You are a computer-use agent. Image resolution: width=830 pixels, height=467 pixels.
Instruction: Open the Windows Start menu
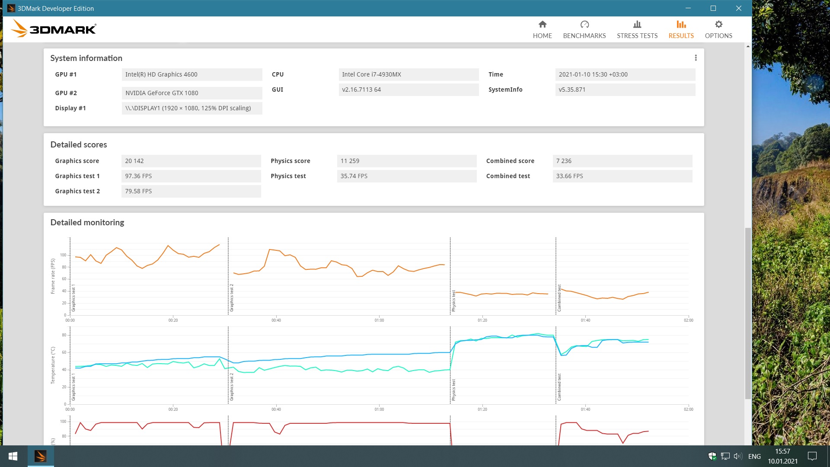coord(13,456)
